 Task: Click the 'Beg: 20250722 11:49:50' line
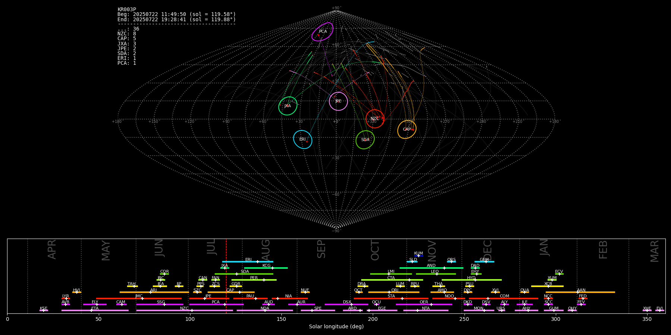[177, 15]
